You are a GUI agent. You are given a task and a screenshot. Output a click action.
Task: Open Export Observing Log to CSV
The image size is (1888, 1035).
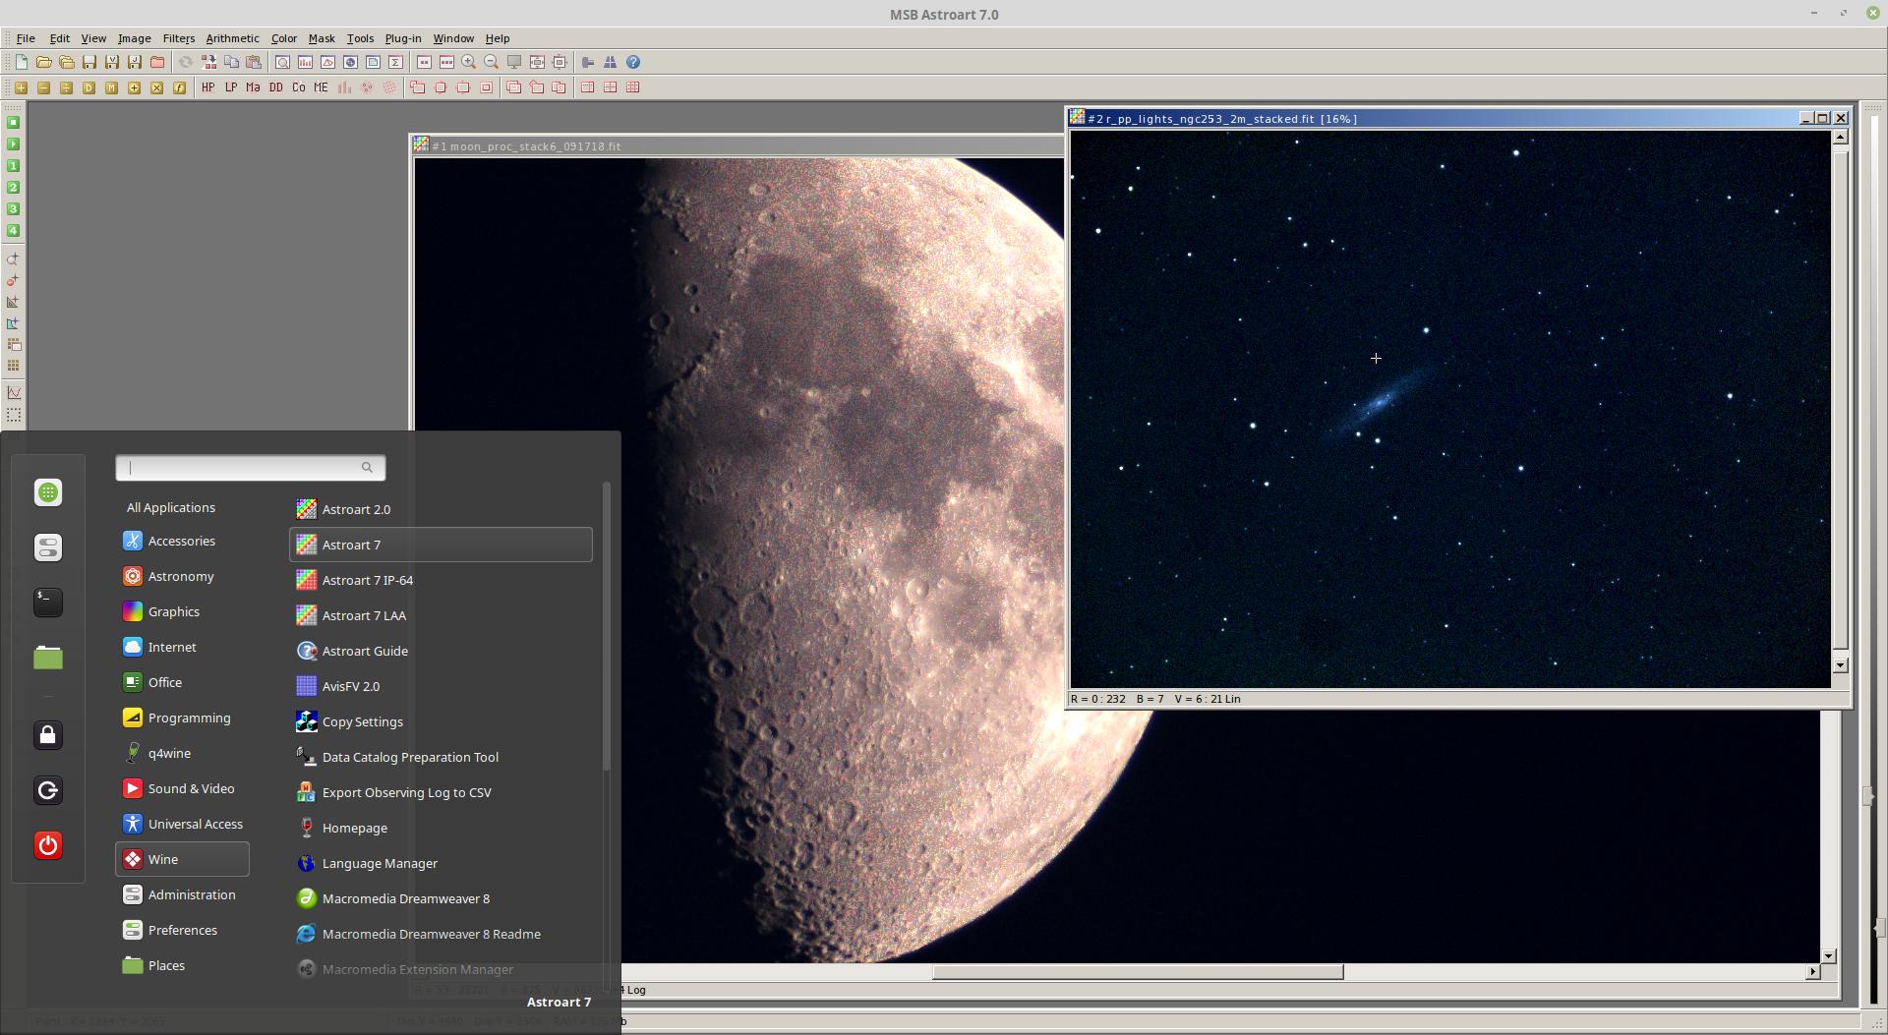tap(441, 792)
